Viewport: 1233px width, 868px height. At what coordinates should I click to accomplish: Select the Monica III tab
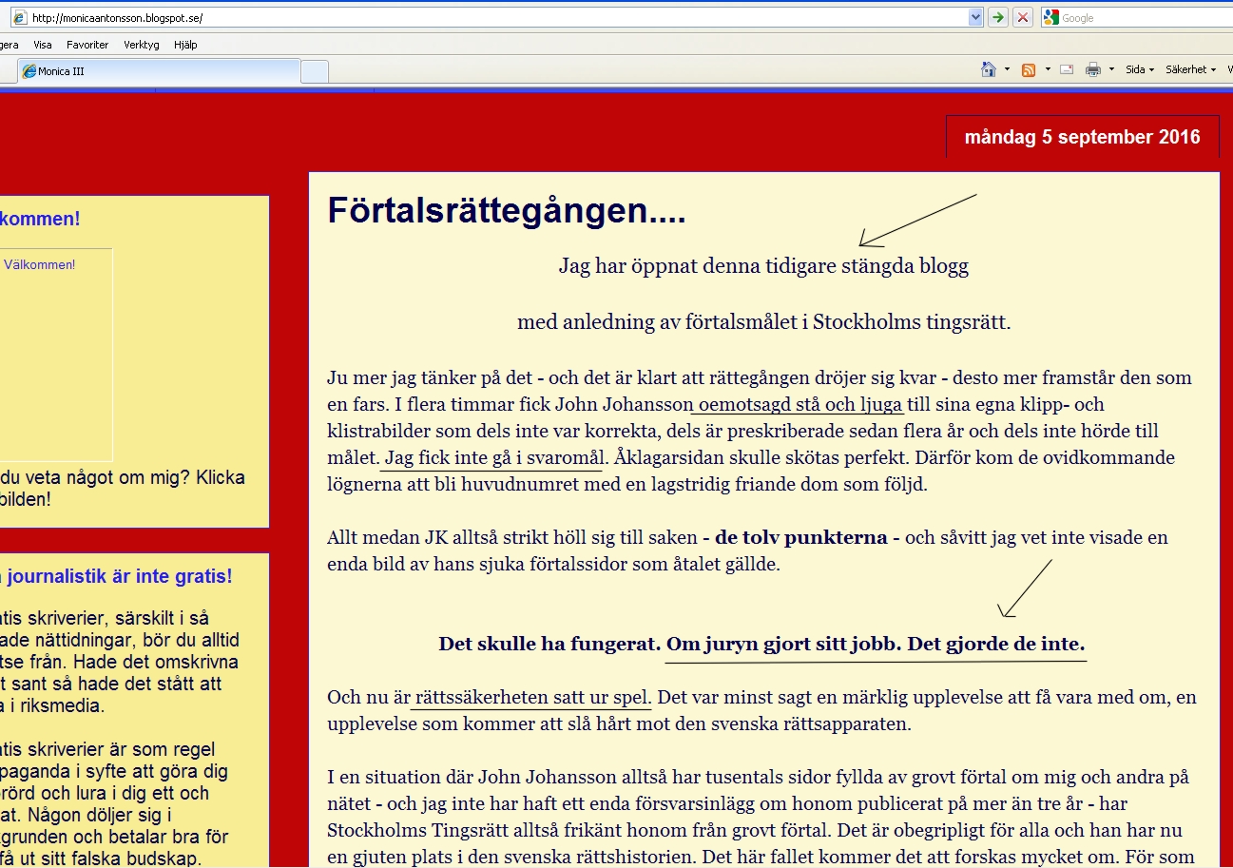pos(159,70)
